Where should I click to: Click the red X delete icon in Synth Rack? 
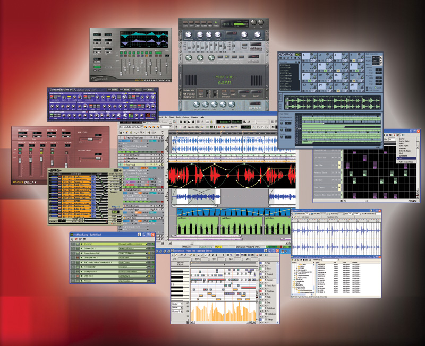click(x=76, y=239)
